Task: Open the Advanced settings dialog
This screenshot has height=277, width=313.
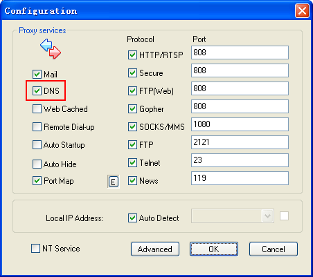Action: point(155,249)
